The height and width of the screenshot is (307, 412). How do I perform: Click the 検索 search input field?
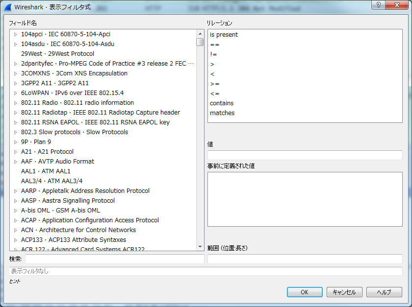(x=115, y=259)
